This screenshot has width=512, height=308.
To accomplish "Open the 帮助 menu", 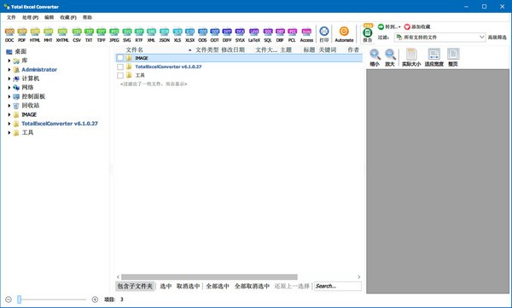I will 87,17.
